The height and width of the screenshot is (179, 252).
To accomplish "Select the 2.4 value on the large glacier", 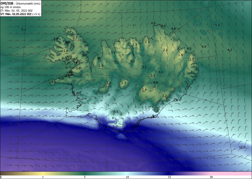I will pyautogui.click(x=144, y=89).
